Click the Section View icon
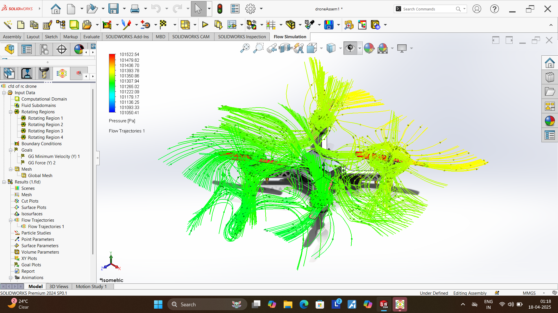This screenshot has width=558, height=313. (x=285, y=48)
